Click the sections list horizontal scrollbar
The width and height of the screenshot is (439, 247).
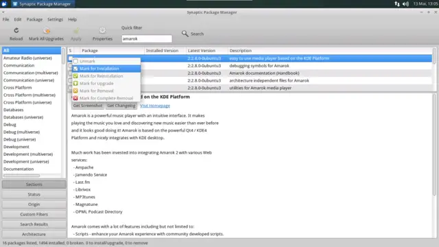(21, 176)
